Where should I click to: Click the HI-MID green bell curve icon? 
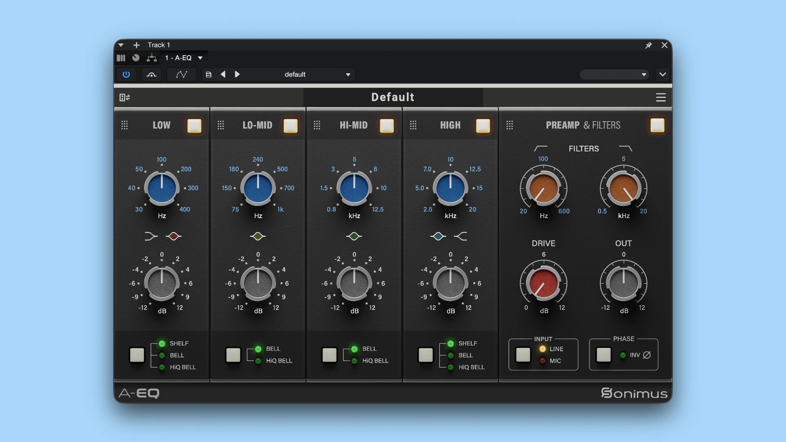pyautogui.click(x=354, y=236)
